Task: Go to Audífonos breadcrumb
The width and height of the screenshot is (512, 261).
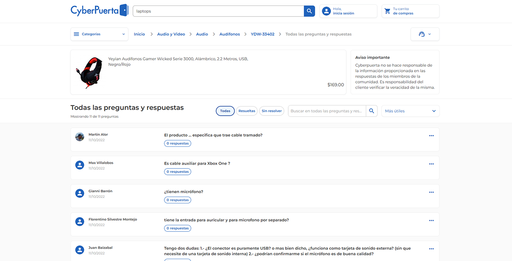Action: click(229, 34)
